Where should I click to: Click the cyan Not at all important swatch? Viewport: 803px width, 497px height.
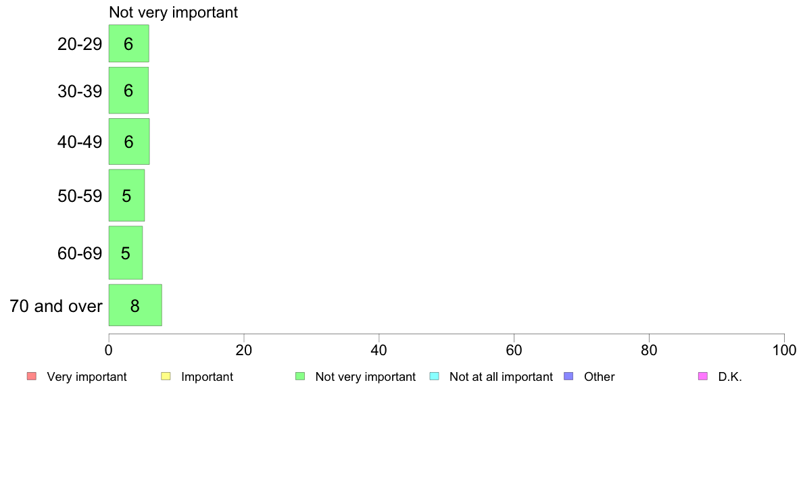coord(434,376)
